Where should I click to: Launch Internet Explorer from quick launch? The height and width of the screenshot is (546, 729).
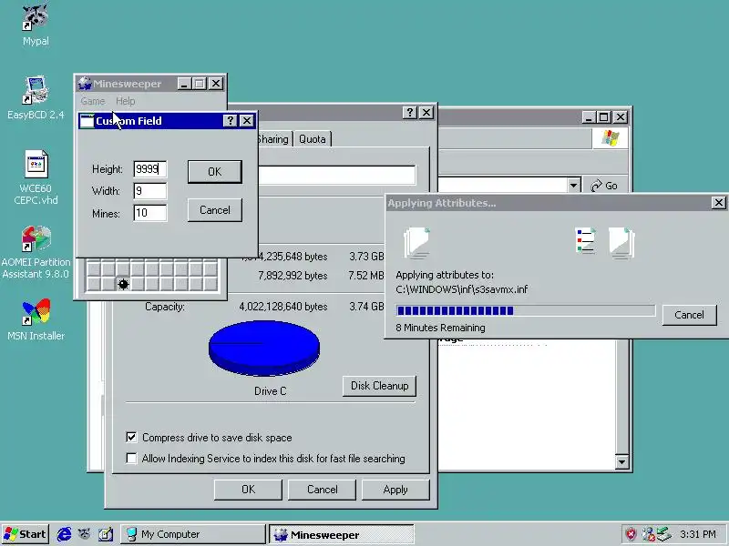tap(64, 534)
